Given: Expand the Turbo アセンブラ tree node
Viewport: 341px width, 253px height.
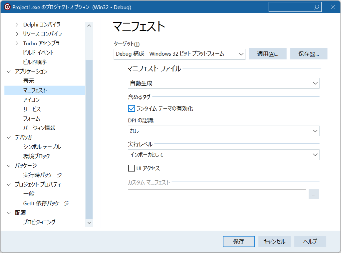Looking at the screenshot, I should 17,43.
